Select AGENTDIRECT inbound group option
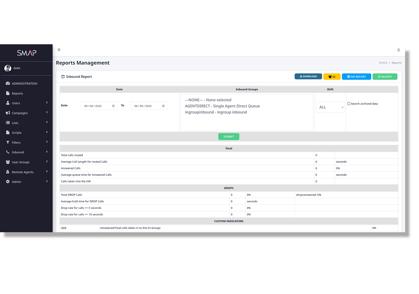The height and width of the screenshot is (294, 419). click(222, 106)
